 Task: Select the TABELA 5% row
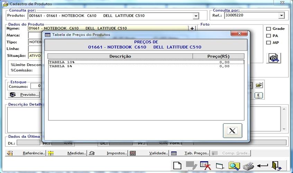coord(146,66)
